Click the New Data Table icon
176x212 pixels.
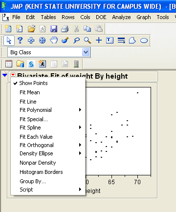pos(8,29)
